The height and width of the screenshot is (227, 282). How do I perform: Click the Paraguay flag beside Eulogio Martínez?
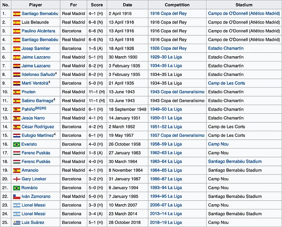tap(17, 136)
